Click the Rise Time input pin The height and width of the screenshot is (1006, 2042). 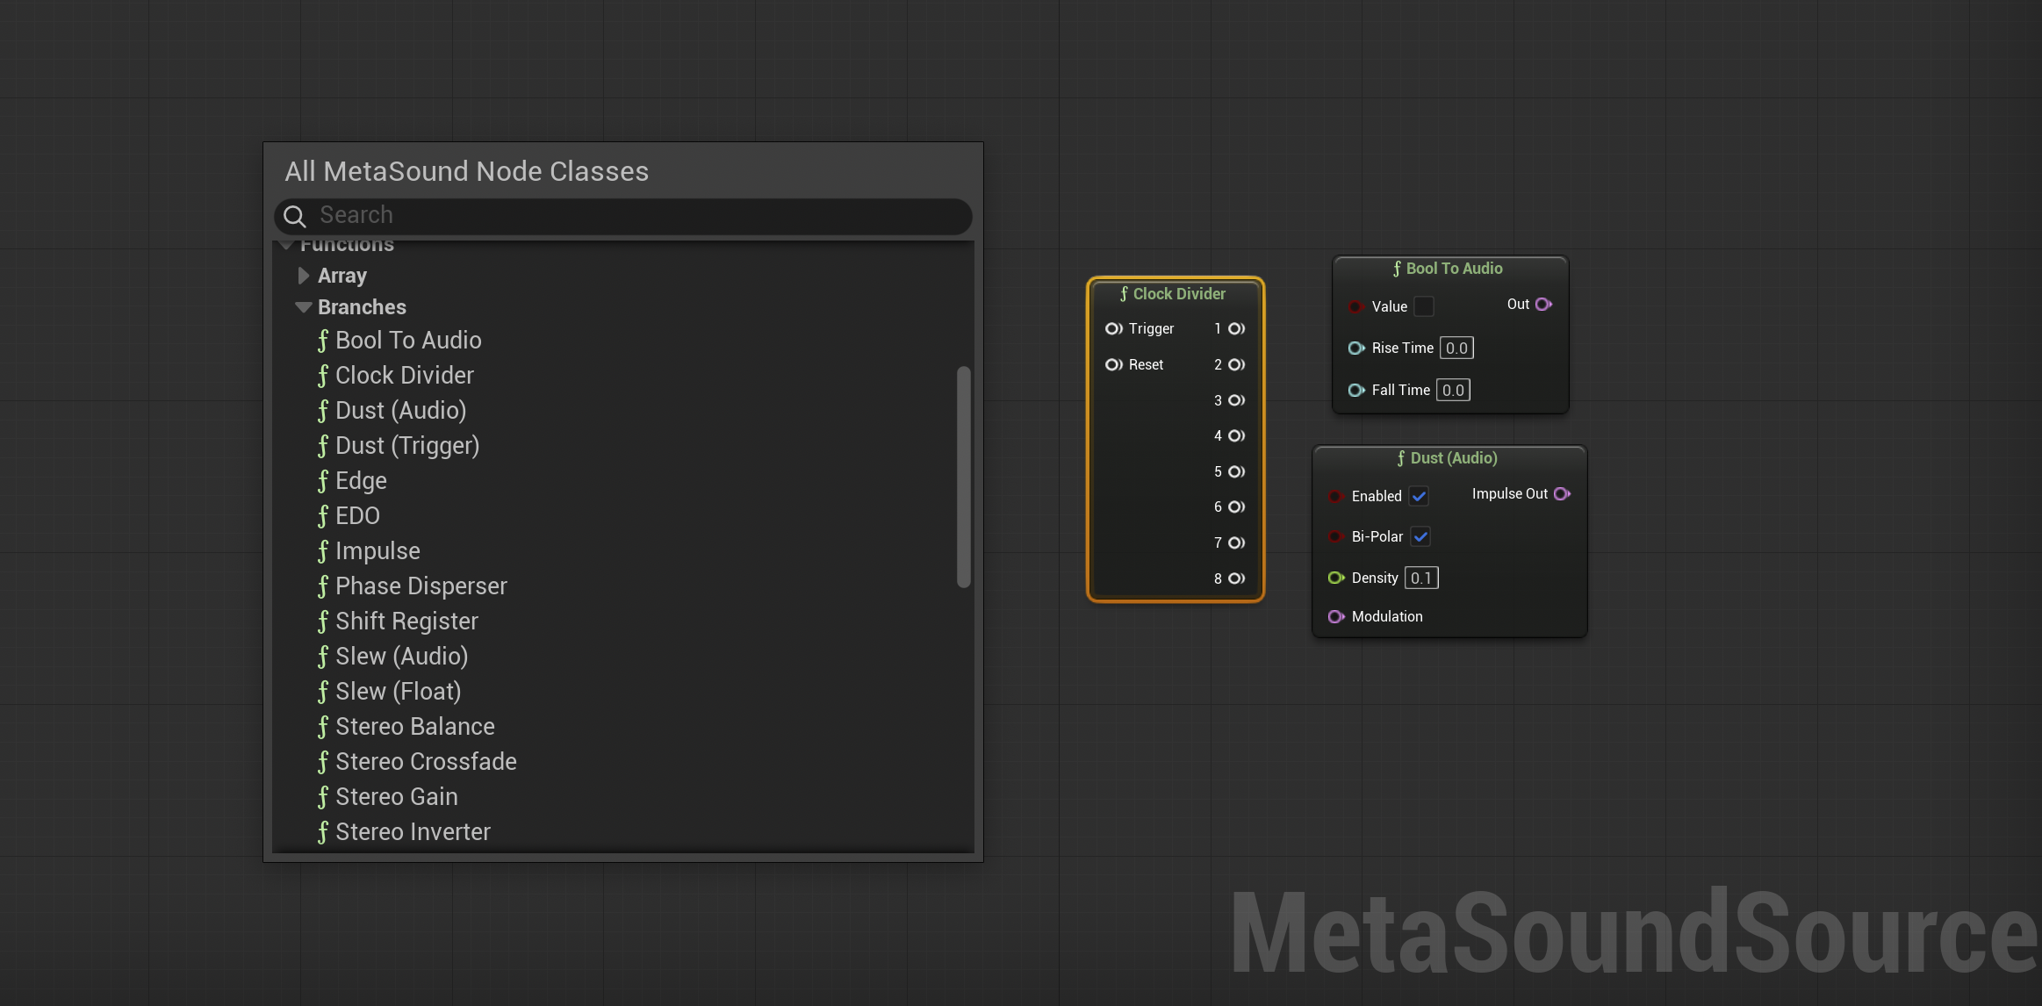click(1356, 348)
